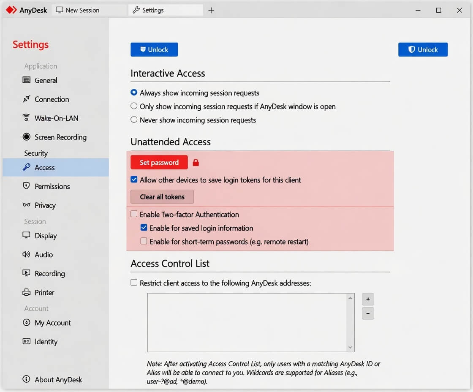Screen dimensions: 473x392
Task: Maximize the AnyDesk window
Action: coord(439,10)
